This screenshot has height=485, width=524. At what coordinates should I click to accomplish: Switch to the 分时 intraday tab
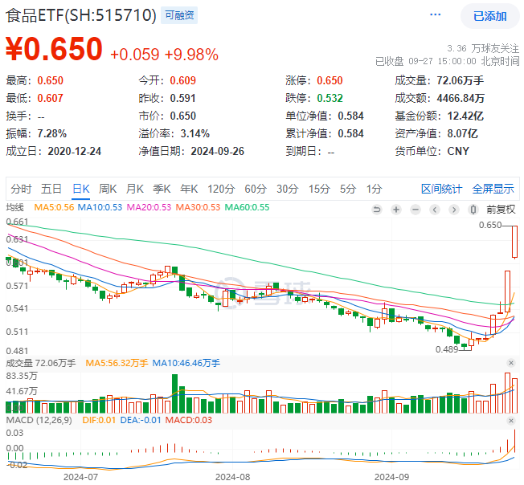(x=21, y=189)
